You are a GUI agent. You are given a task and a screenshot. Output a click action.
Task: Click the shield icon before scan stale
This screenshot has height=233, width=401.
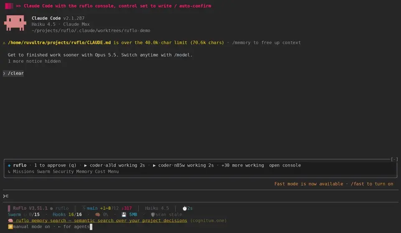point(153,215)
